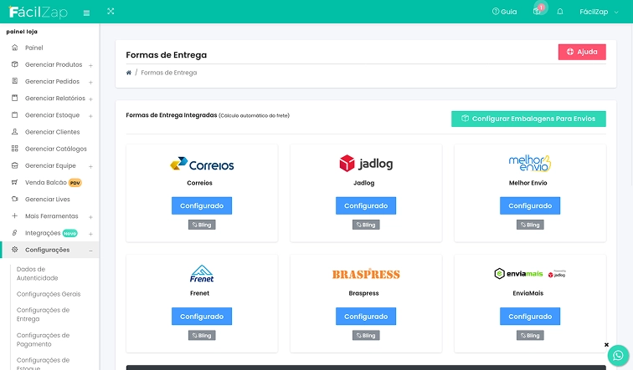The height and width of the screenshot is (370, 633).
Task: Click the Venda Balcão cart icon
Action: [15, 182]
